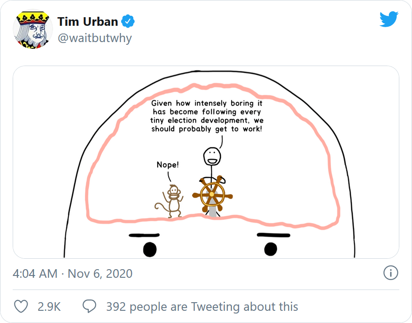This screenshot has height=323, width=412.
Task: Click the cartoon character's right eye
Action: pyautogui.click(x=271, y=249)
